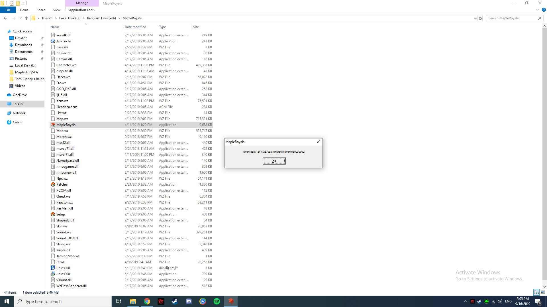
Task: Open Spotify from the taskbar
Action: (217, 301)
